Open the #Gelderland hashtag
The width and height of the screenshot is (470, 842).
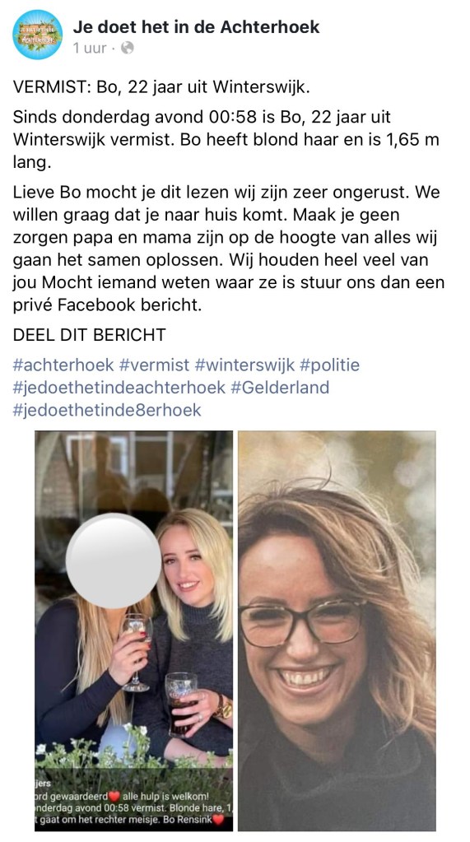(x=280, y=388)
